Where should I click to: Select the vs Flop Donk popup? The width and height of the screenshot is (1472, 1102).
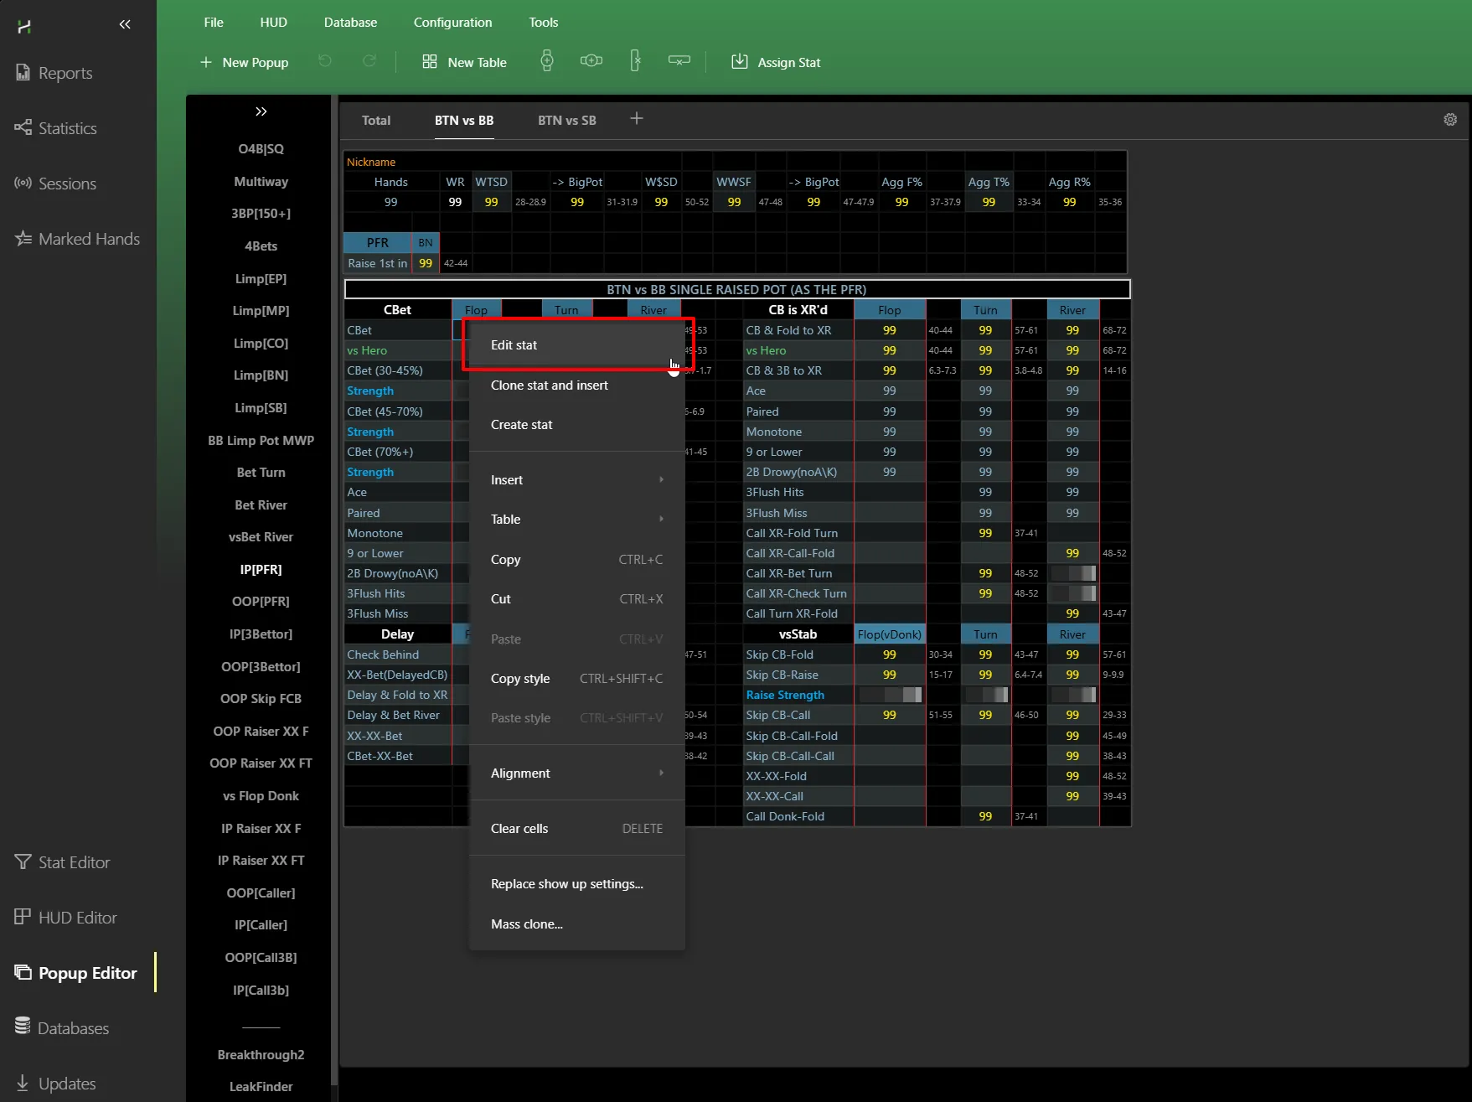coord(261,796)
